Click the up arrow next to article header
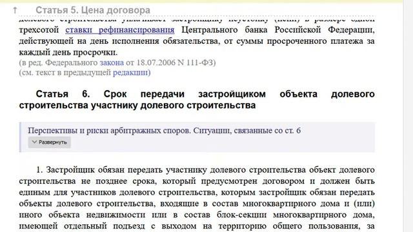 click(x=15, y=10)
